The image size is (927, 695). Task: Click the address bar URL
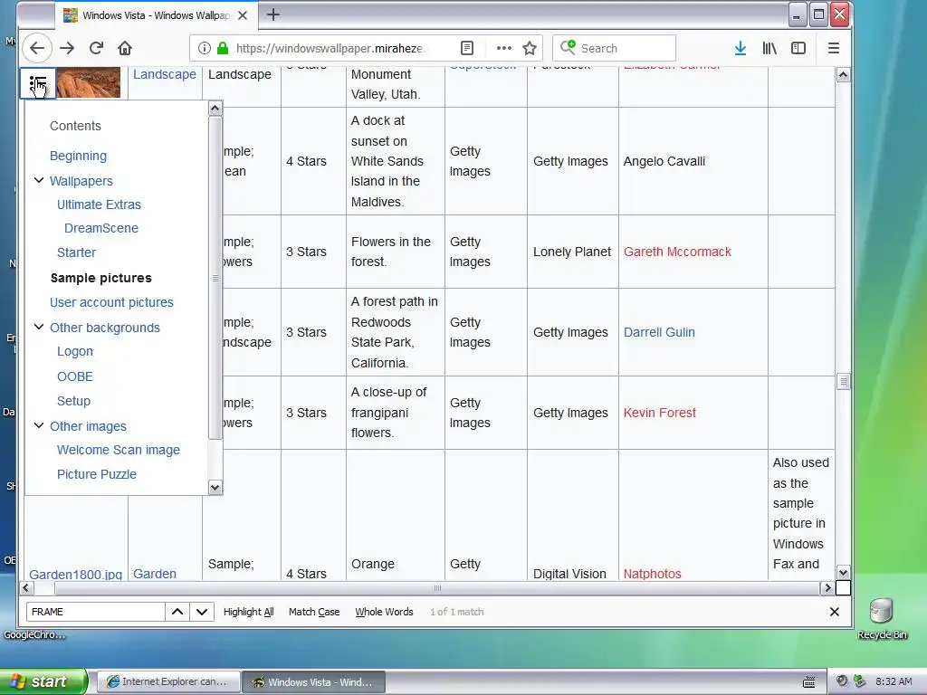330,49
